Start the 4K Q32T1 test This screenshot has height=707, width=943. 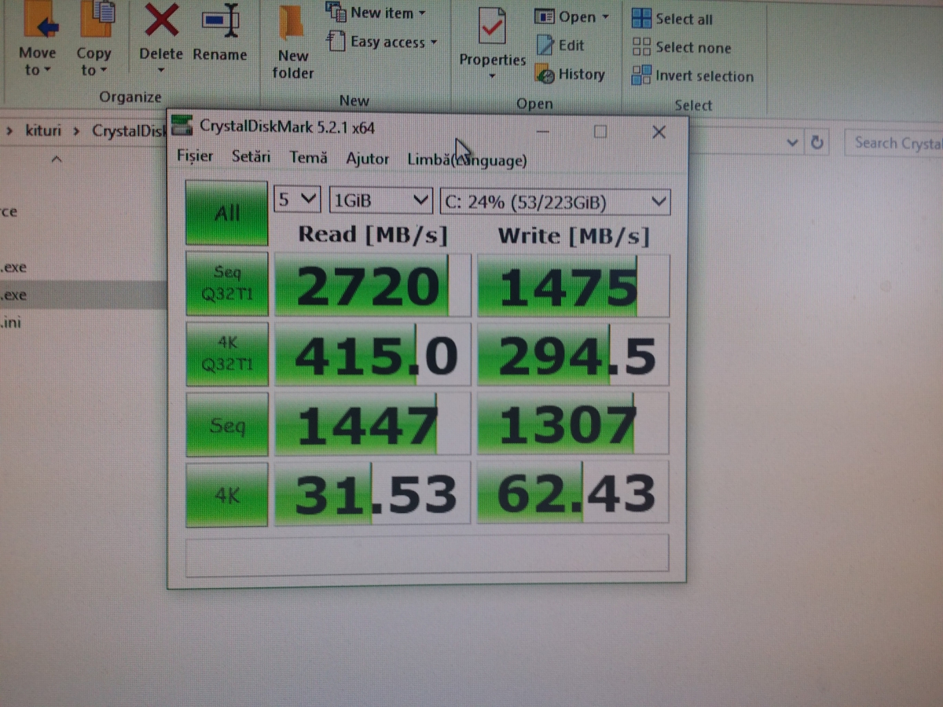226,354
